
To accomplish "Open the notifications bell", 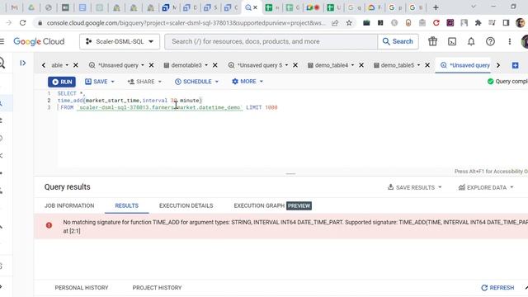I will (x=471, y=41).
